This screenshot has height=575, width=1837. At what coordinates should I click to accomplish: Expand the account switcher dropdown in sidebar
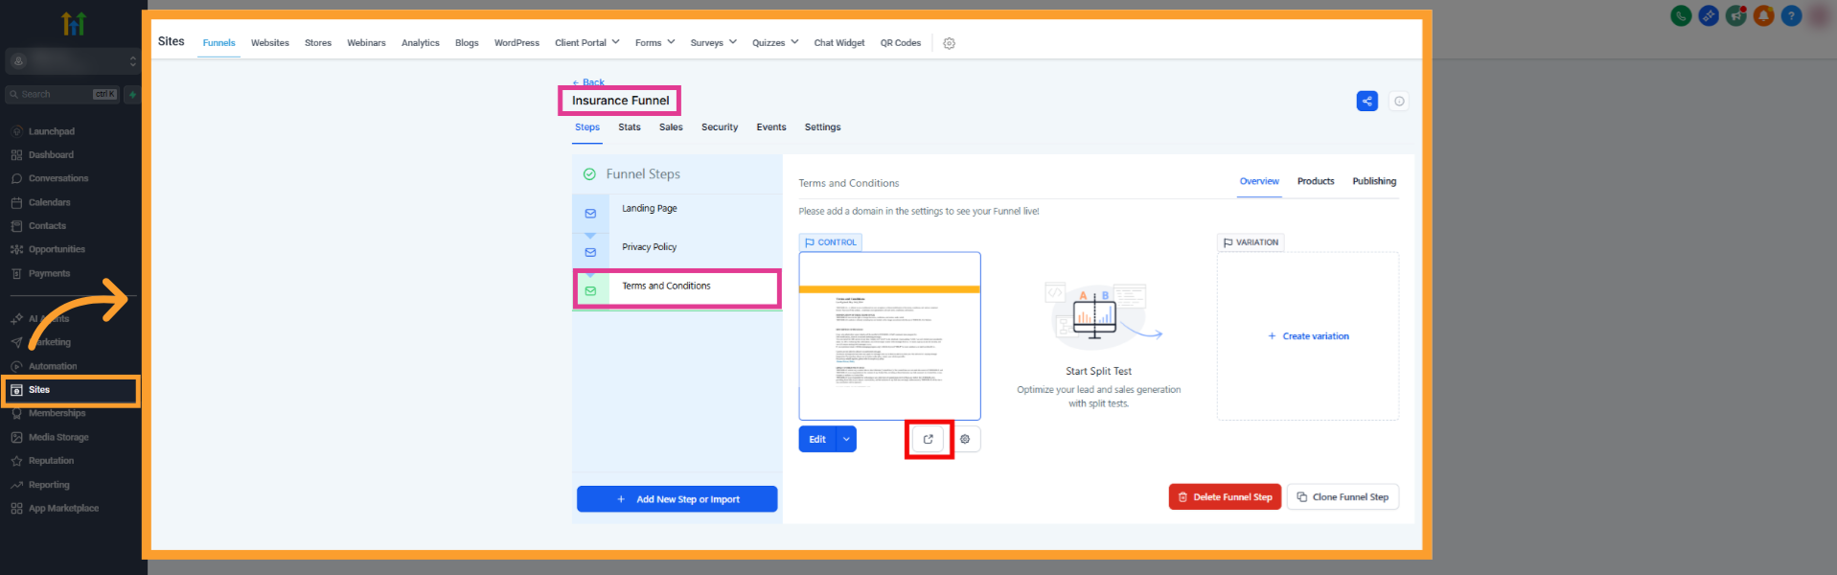132,61
